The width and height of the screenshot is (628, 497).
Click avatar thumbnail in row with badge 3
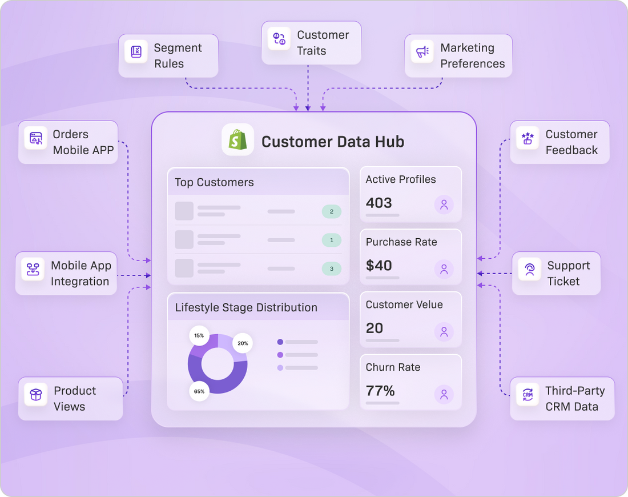point(184,268)
